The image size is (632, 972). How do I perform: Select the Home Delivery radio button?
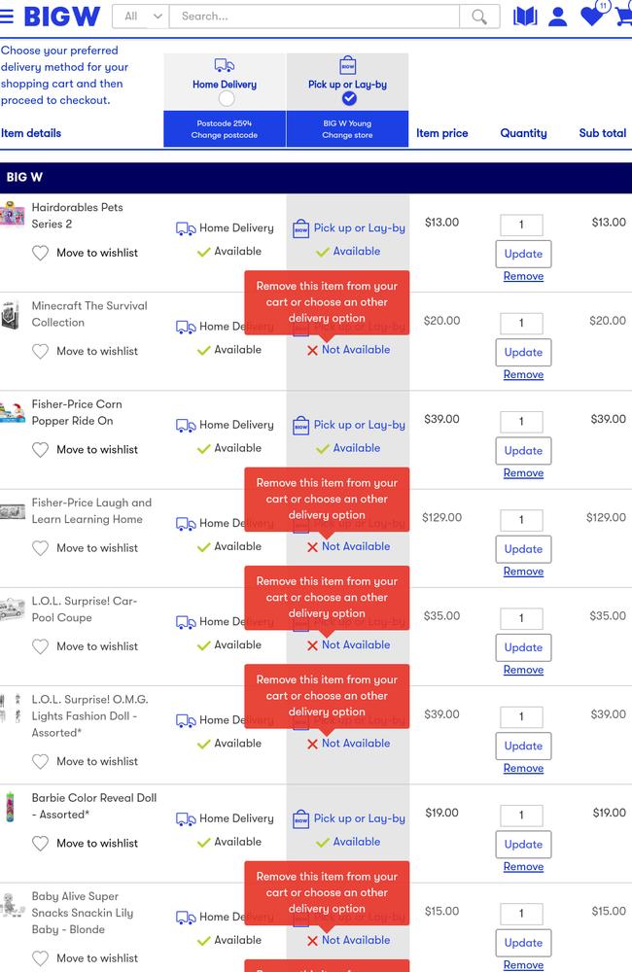tap(227, 98)
